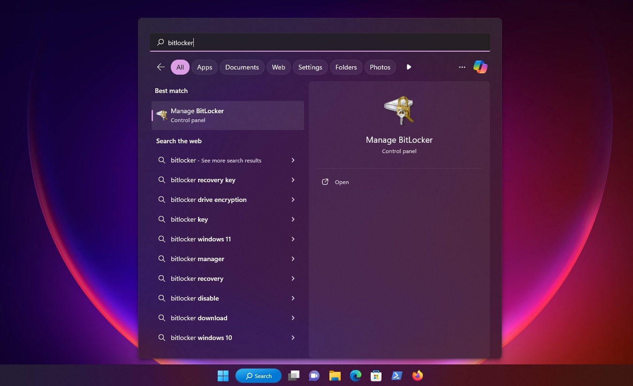Click magnifier icon beside 'bitlocker drive encryption'
Viewport: 633px width, 386px height.
coord(161,200)
